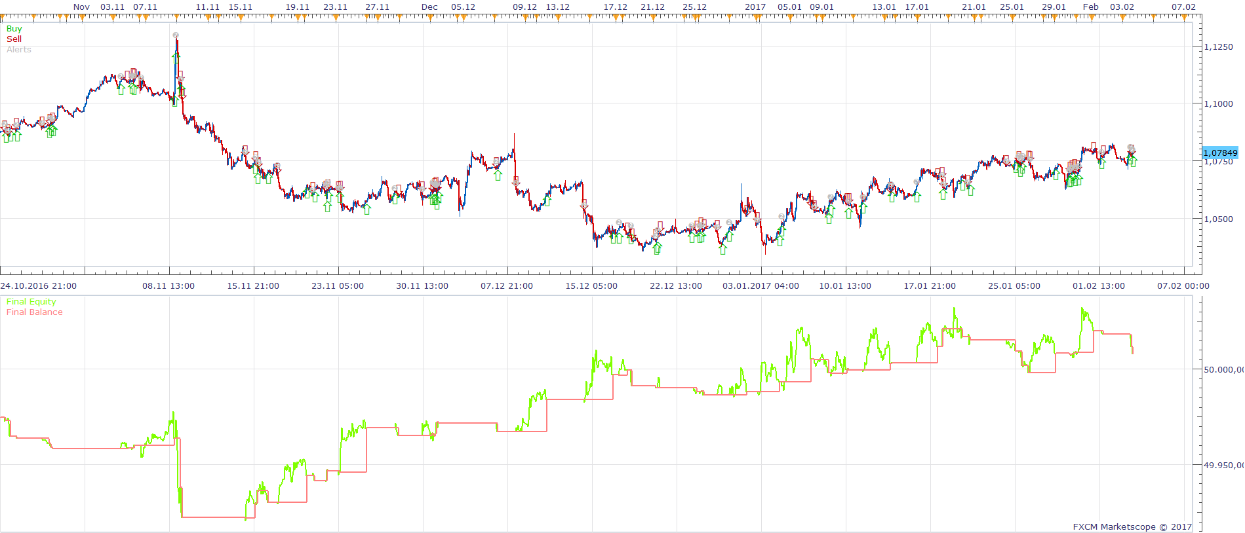Screen dimensions: 1245x533
Task: Click the 09.01 top axis date
Action: pos(821,7)
